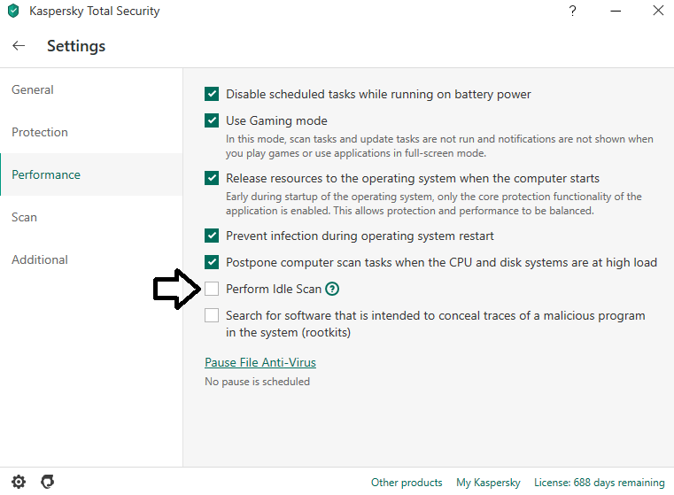Open the gear settings icon at bottom left
This screenshot has height=495, width=674.
point(19,482)
